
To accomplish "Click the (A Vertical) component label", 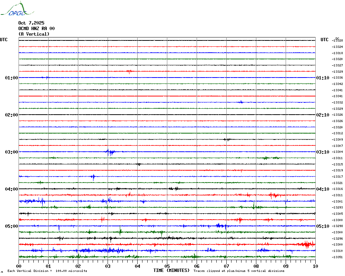I will coord(34,34).
